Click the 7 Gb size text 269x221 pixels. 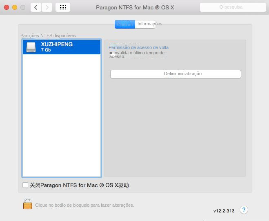tap(46, 50)
